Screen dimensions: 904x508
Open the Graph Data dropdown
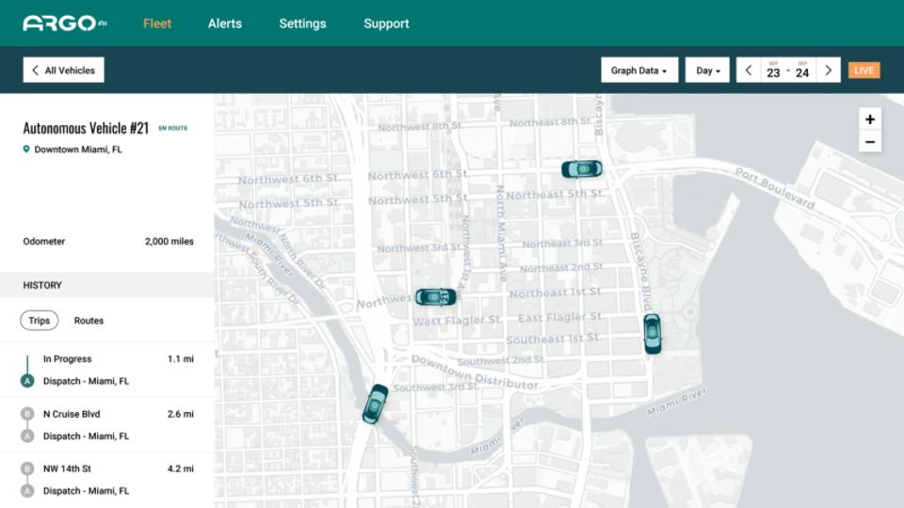(639, 71)
